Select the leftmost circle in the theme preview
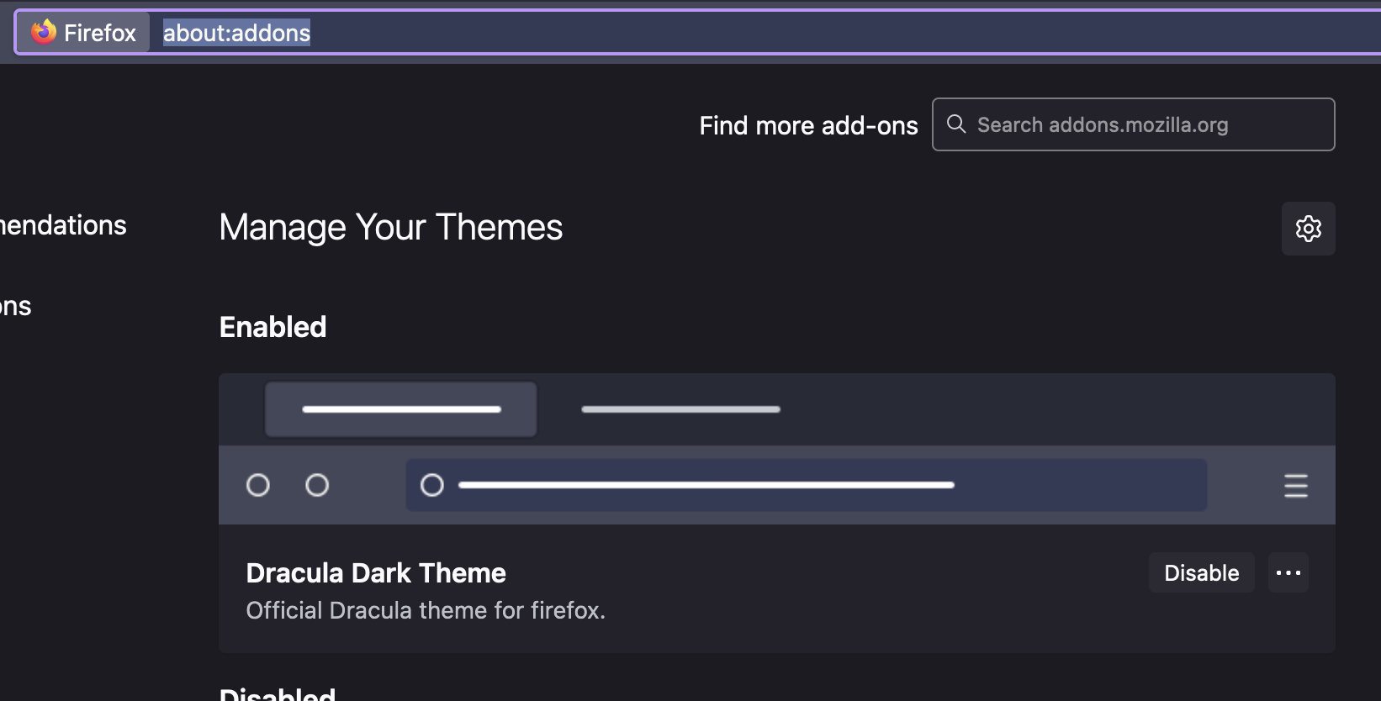This screenshot has height=701, width=1381. [258, 485]
